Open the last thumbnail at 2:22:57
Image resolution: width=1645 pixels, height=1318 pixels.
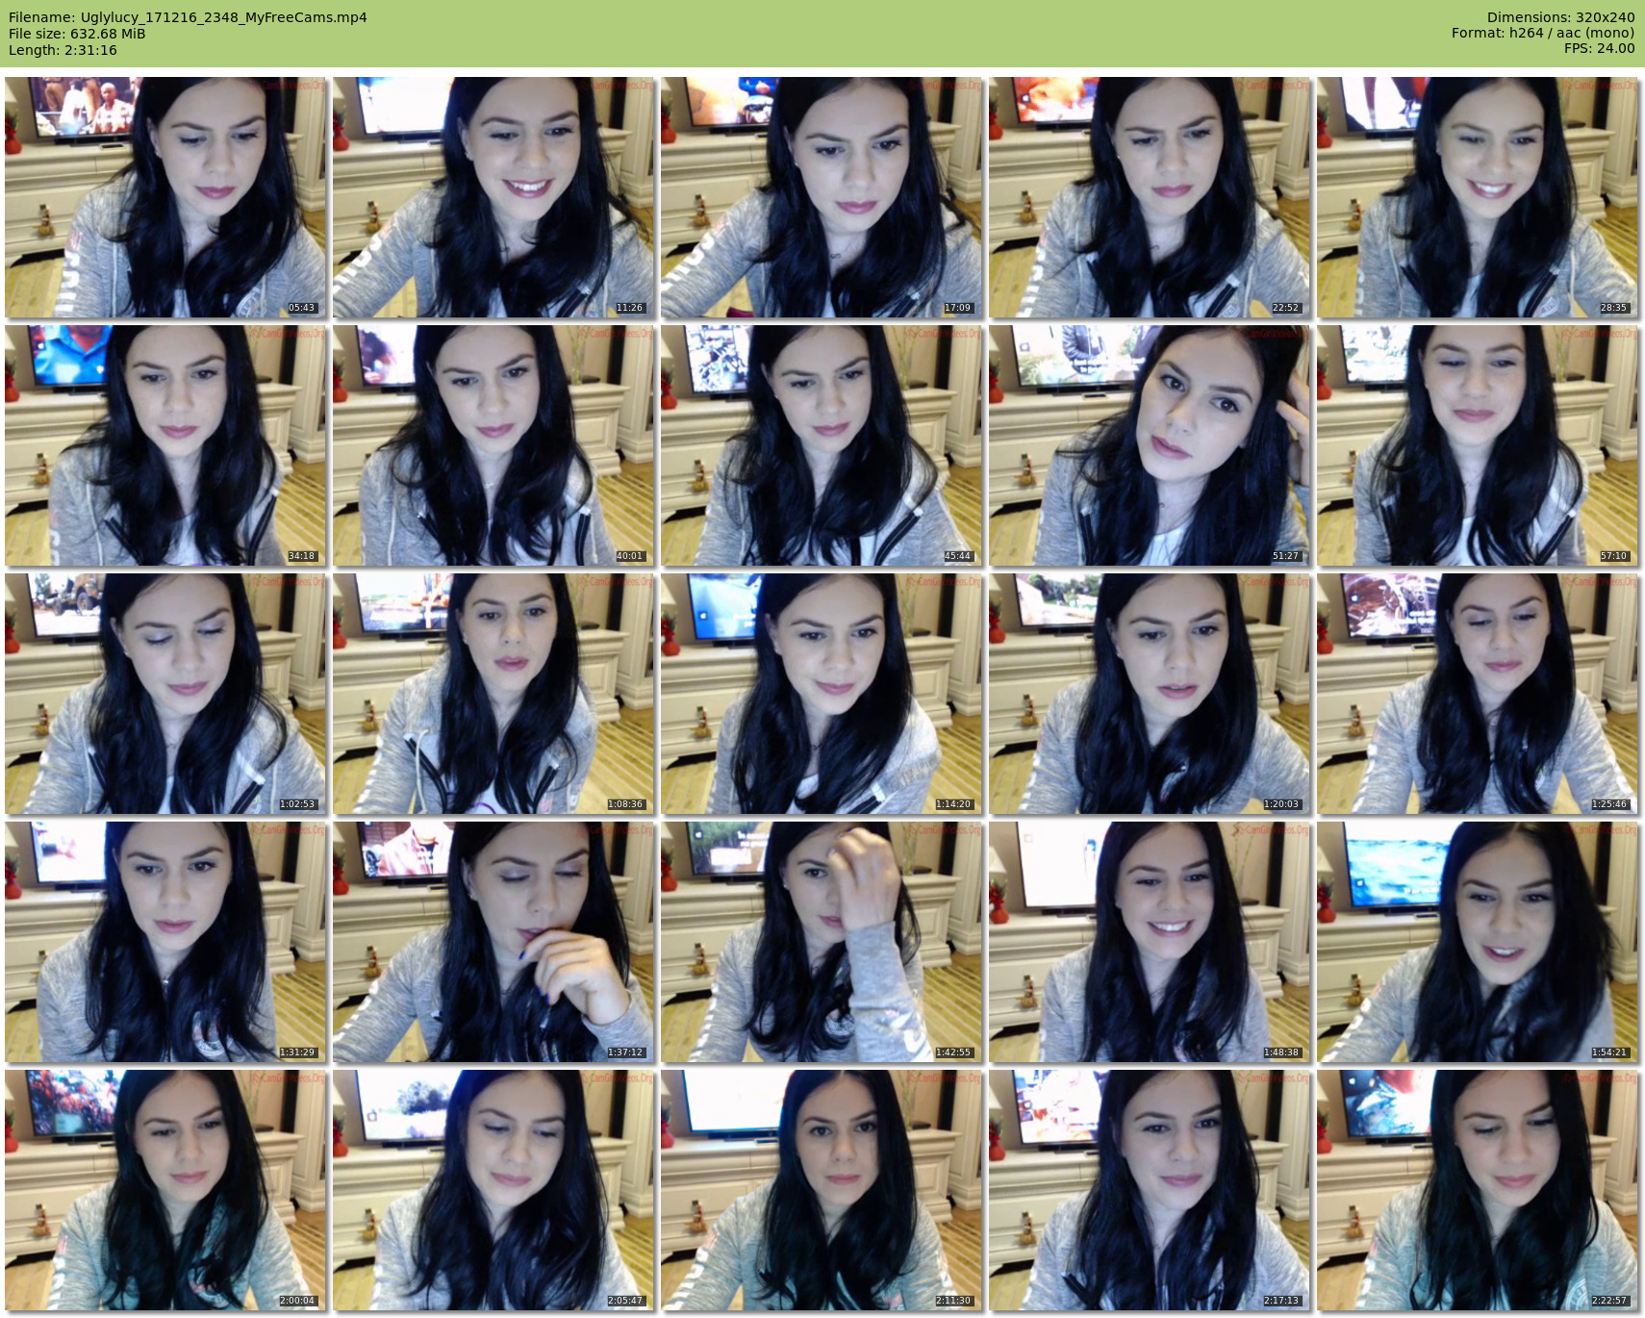pos(1478,1190)
